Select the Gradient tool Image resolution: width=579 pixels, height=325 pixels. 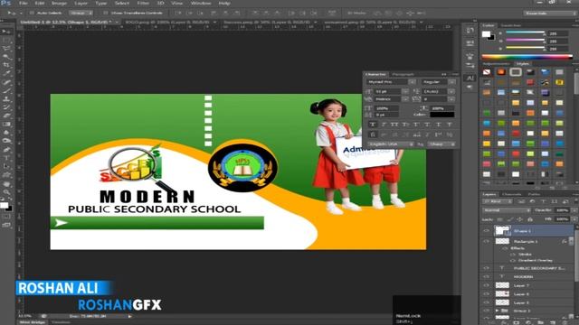[6, 125]
